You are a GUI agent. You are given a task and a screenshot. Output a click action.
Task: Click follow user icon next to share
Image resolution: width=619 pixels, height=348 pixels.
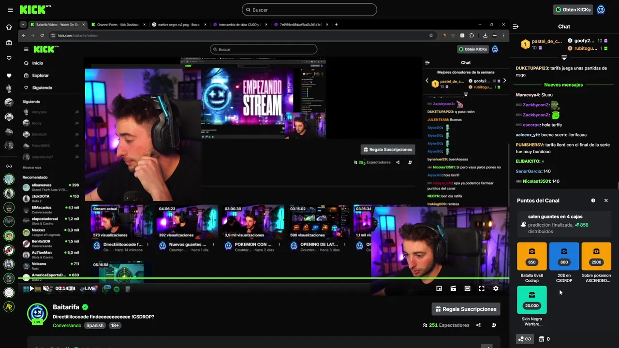pos(494,325)
